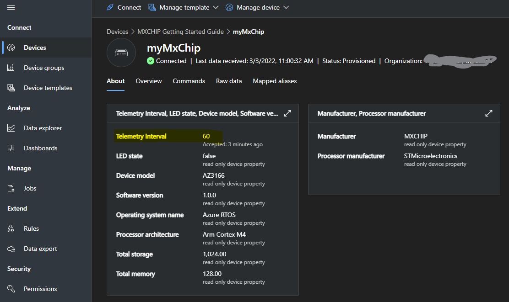The image size is (509, 302).
Task: Click the Data export cloud icon
Action: [11, 249]
